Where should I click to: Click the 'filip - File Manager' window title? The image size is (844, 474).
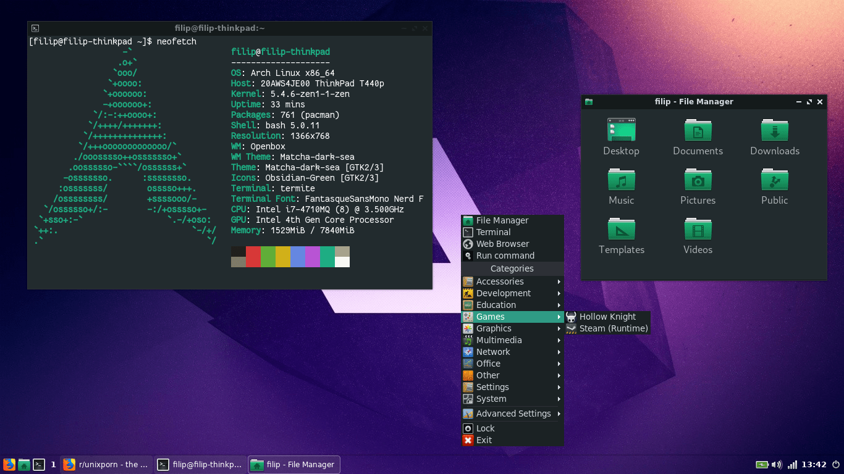[x=694, y=102]
